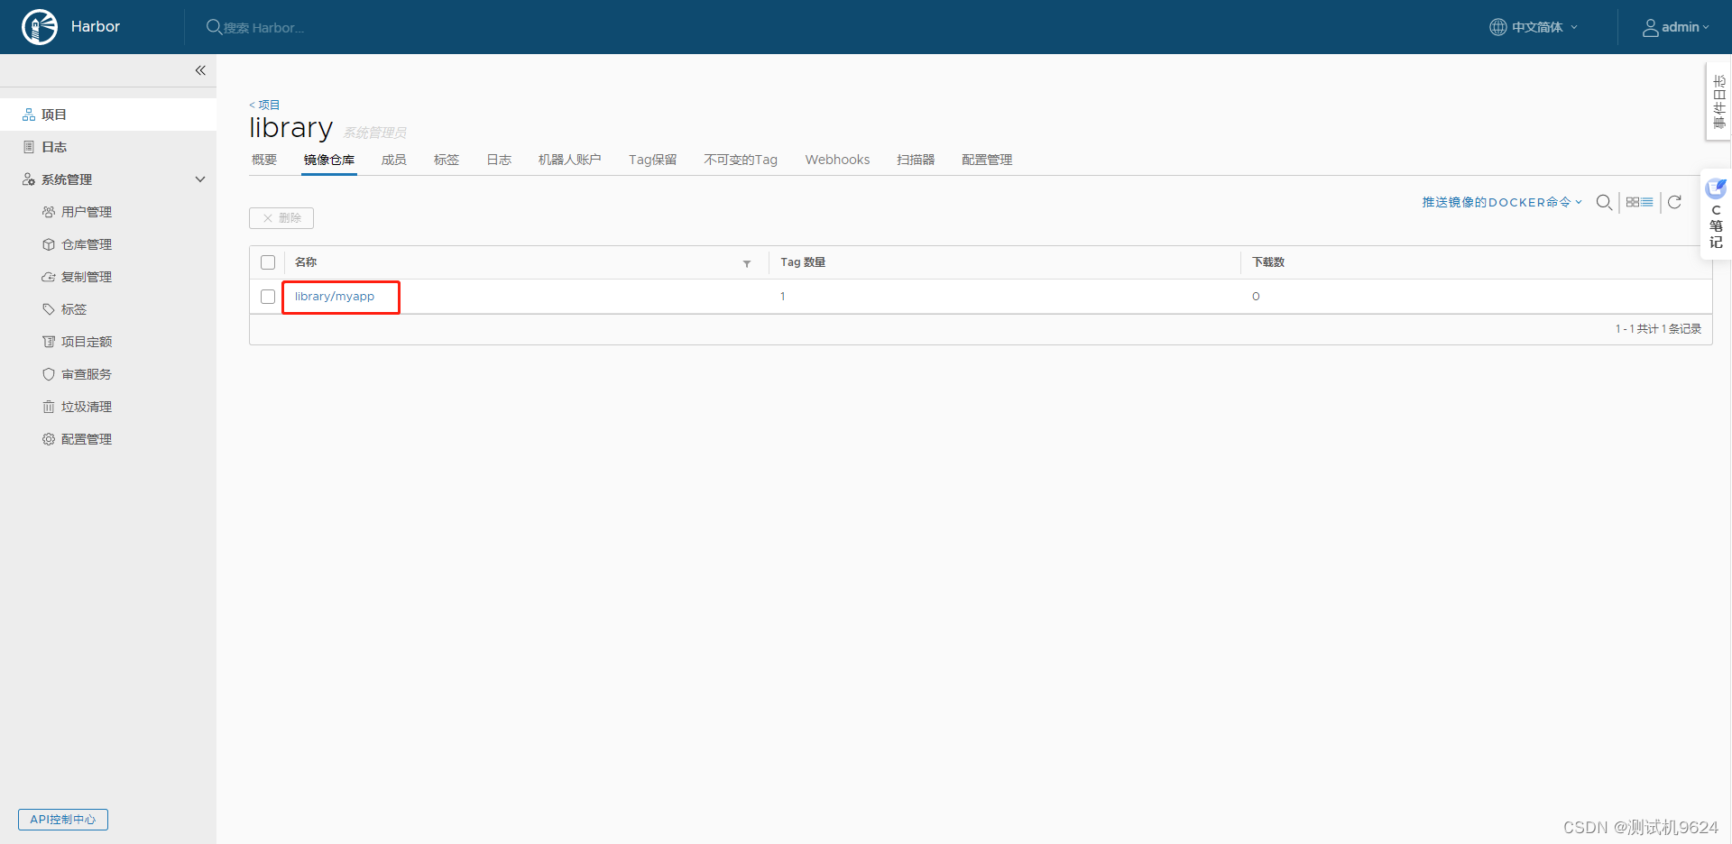
Task: Click the 复制管理 replication cloud icon
Action: click(49, 277)
